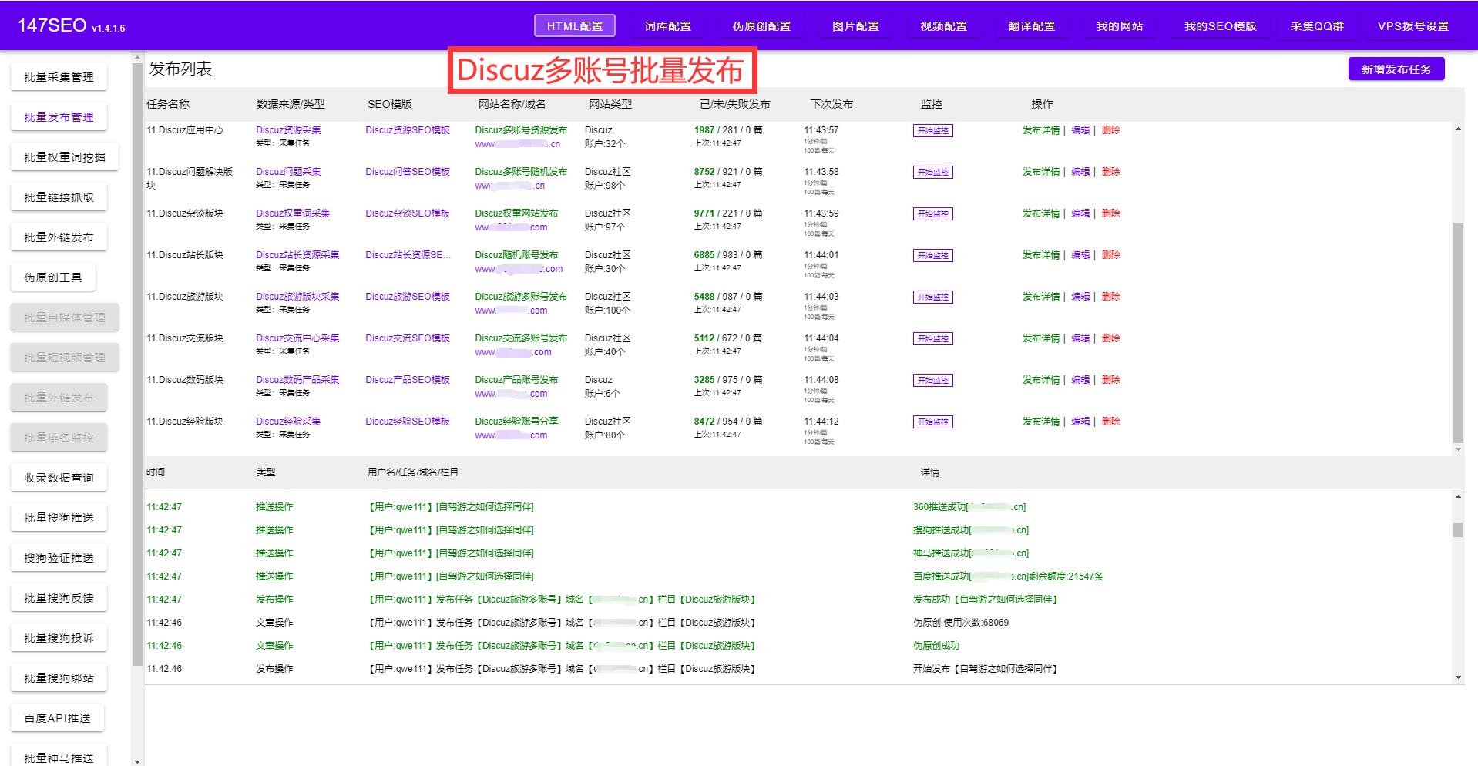This screenshot has width=1478, height=766.
Task: Open 图片配置 tab
Action: 855,25
